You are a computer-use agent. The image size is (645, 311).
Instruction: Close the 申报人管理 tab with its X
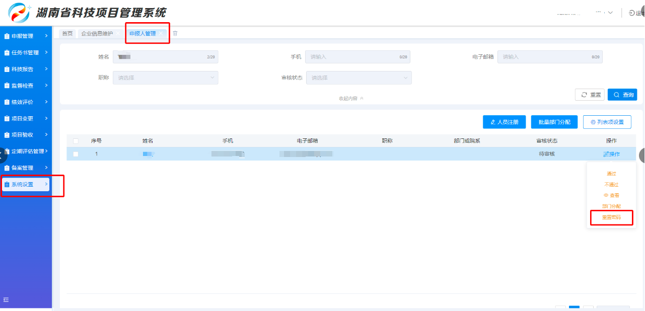[161, 34]
